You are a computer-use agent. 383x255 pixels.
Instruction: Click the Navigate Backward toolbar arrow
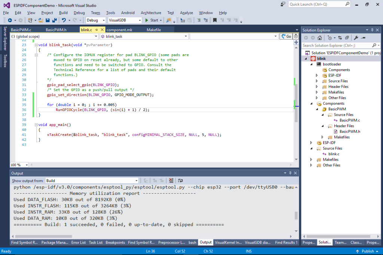tap(10, 20)
